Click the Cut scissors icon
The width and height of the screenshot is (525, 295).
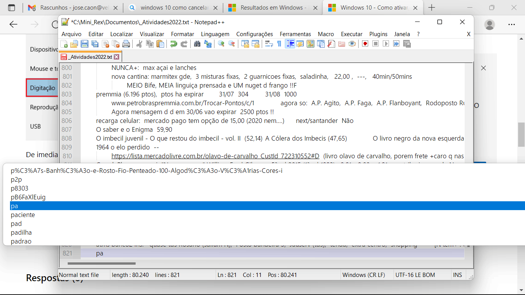[x=140, y=44]
